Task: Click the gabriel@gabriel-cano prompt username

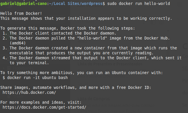Action: coord(24,3)
